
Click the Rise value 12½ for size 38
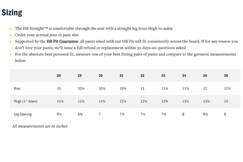coord(227,88)
